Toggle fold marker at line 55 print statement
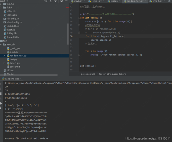The image size is (172, 142). (x=79, y=55)
